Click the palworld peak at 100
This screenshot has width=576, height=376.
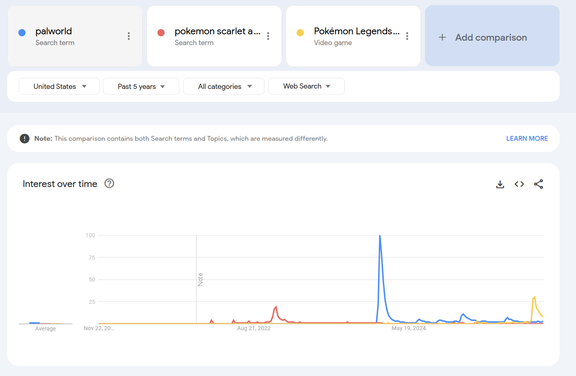pyautogui.click(x=380, y=236)
